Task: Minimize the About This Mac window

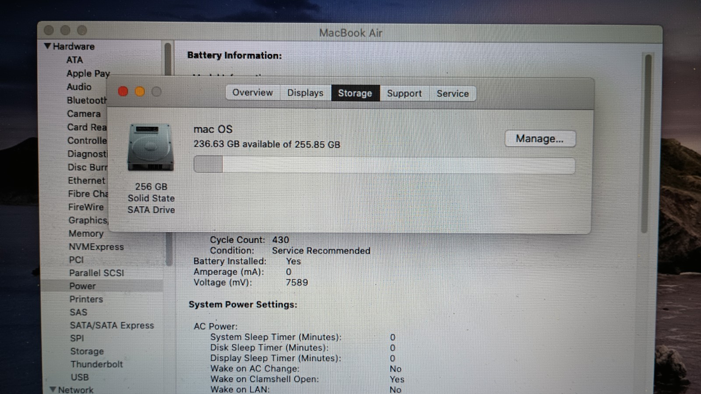Action: tap(140, 91)
